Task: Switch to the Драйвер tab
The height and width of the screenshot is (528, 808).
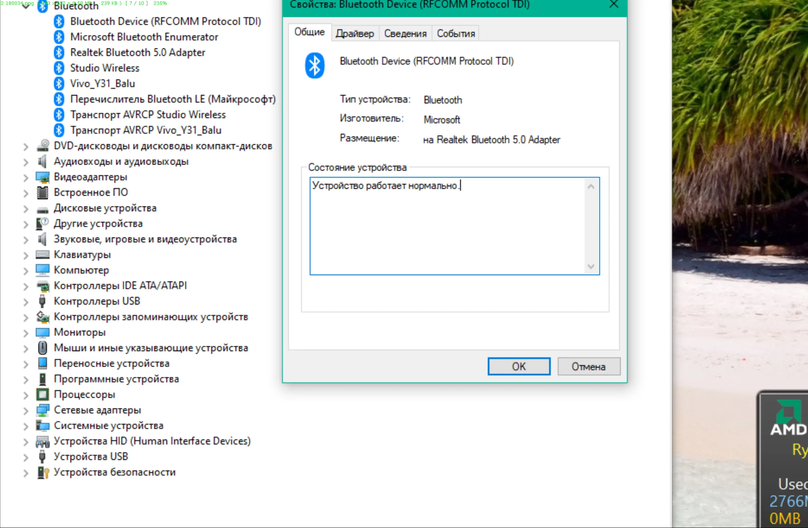Action: click(x=355, y=33)
